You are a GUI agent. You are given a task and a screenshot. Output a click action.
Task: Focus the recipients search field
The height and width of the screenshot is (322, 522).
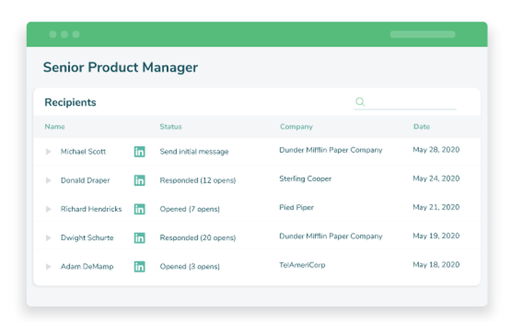405,103
